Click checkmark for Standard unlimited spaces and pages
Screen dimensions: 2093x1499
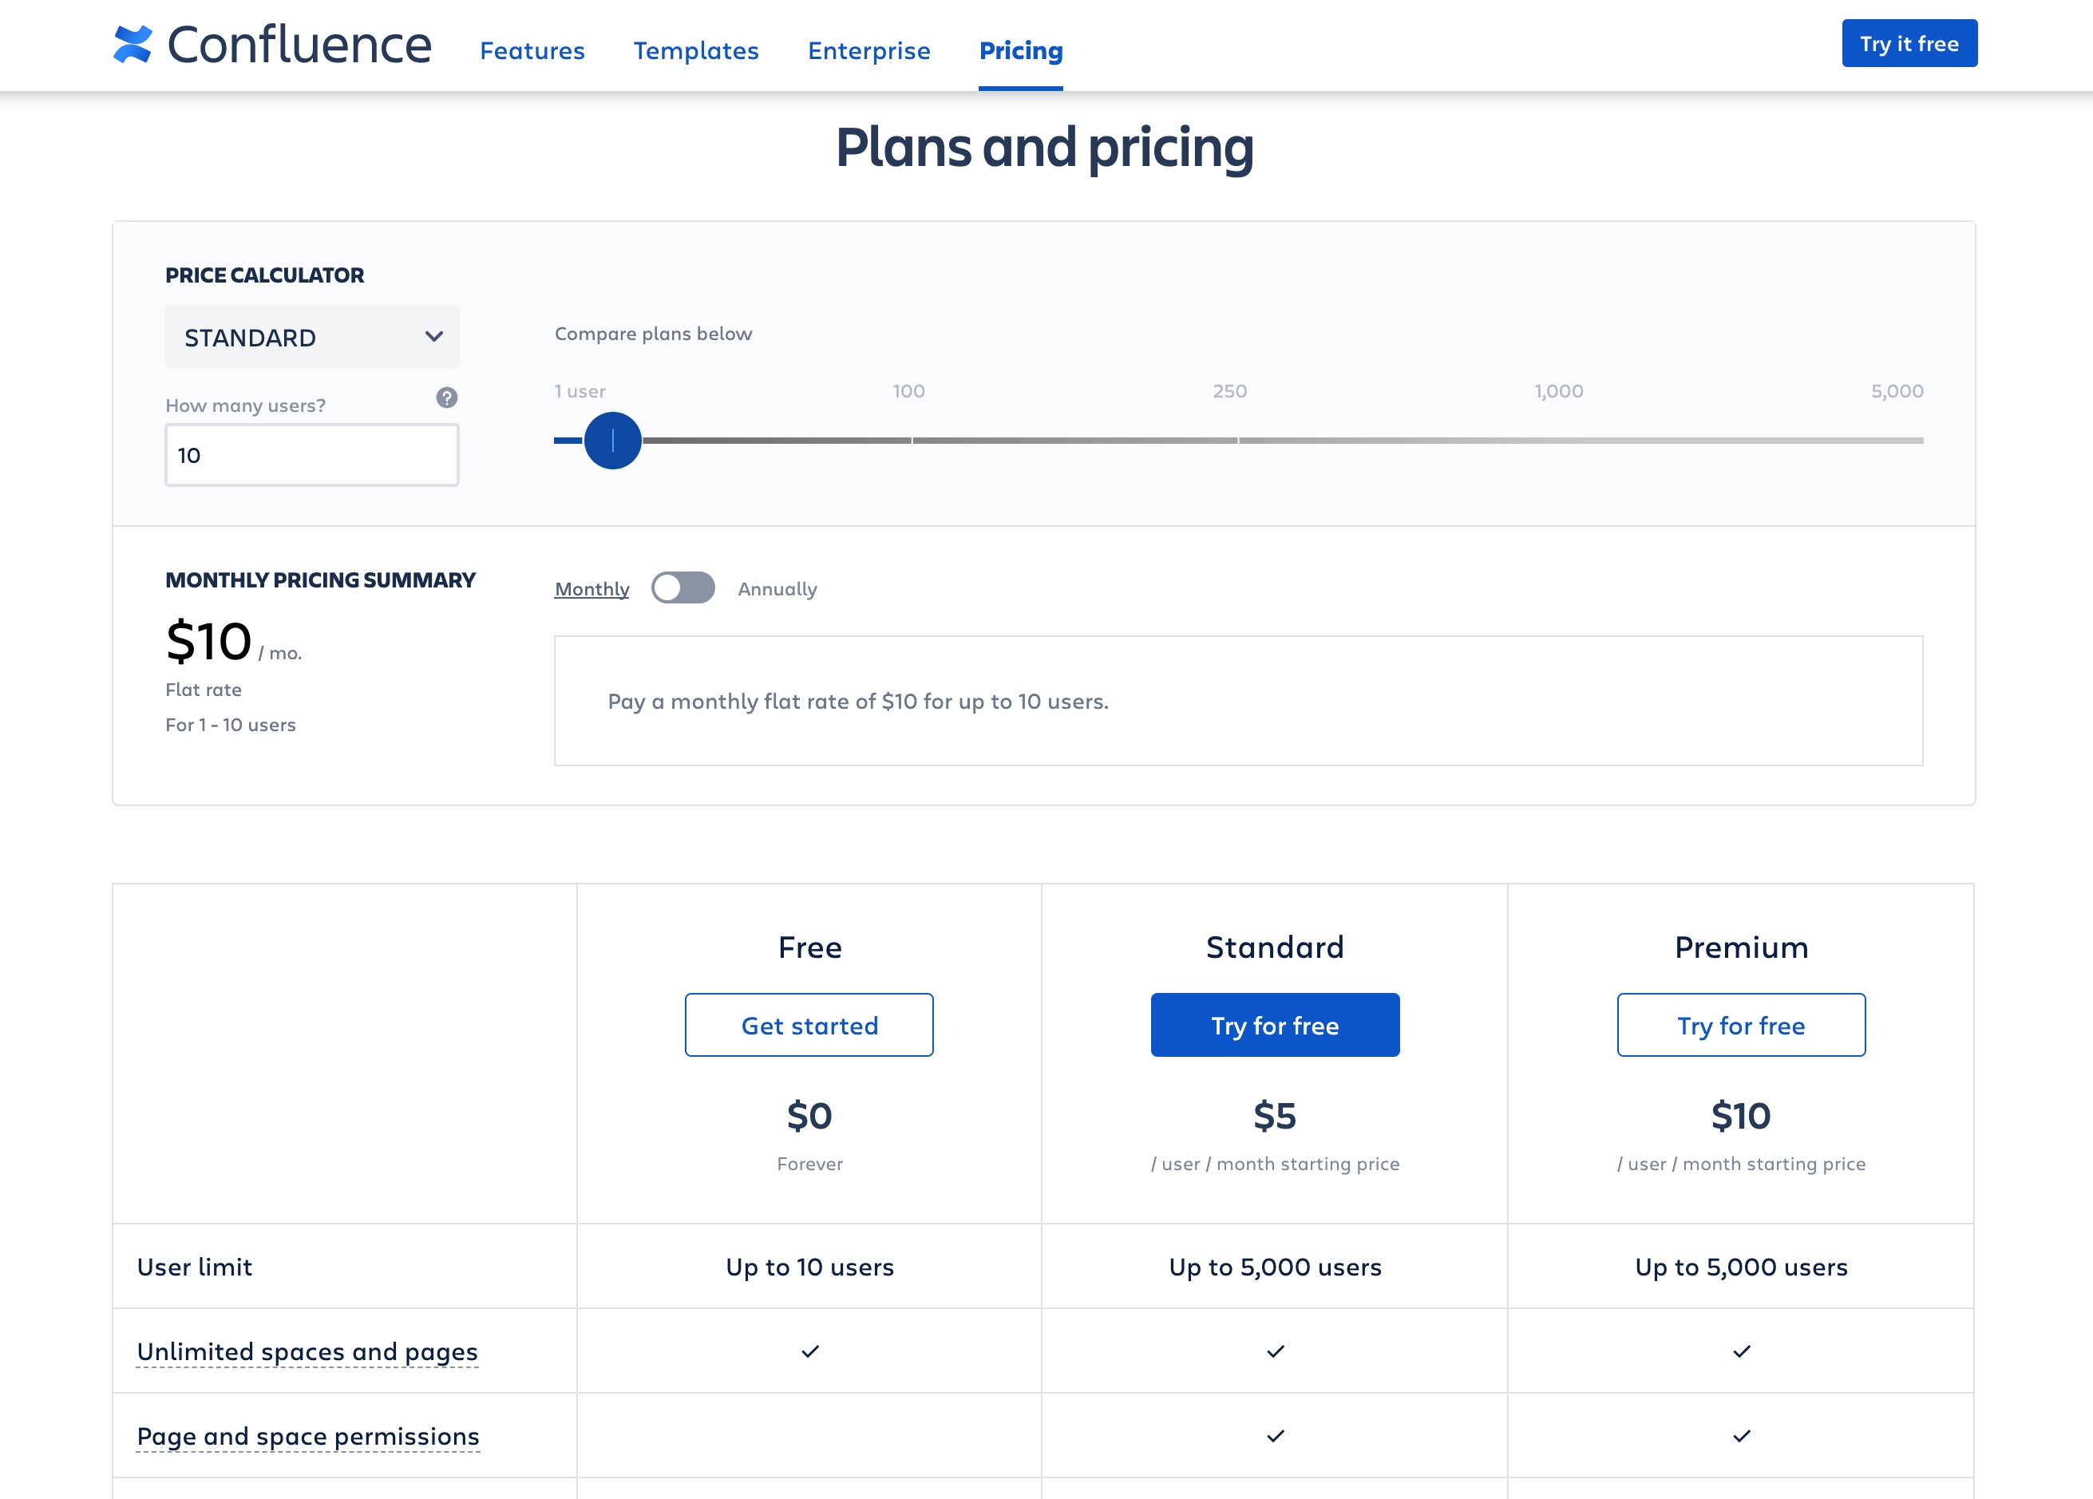[1276, 1351]
